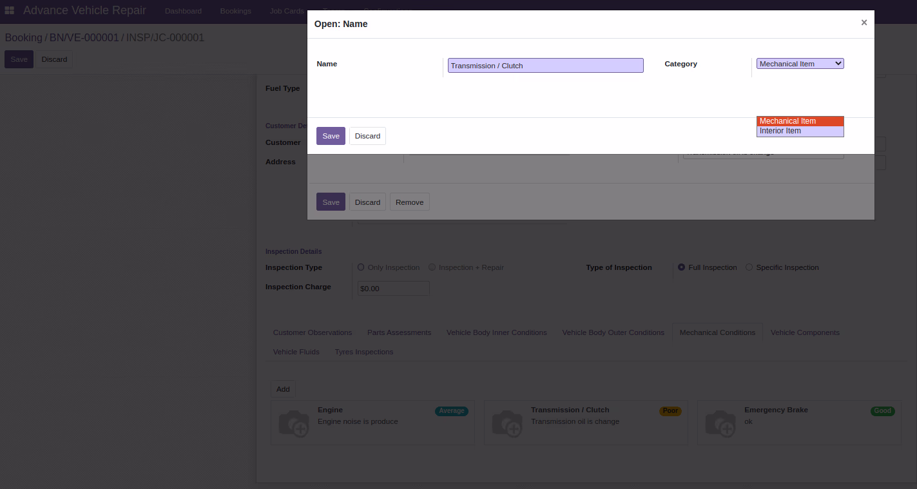Open the BN/VE-000001 breadcrumb
The image size is (917, 489).
point(84,38)
